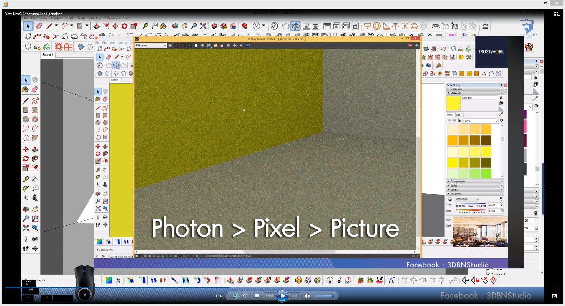The image size is (565, 306).
Task: Select the Offset tool in main toolbar
Action: [x=106, y=26]
